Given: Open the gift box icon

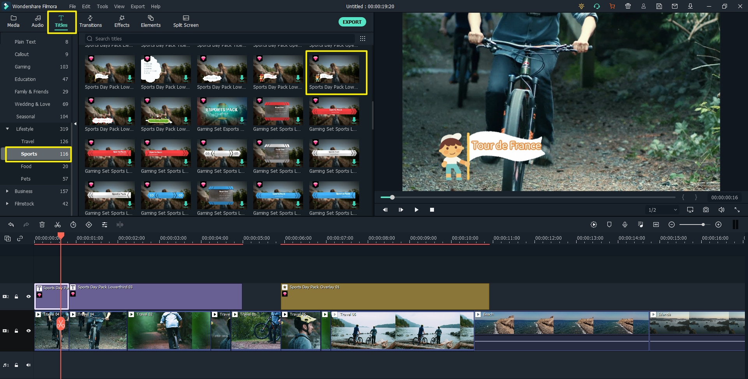Looking at the screenshot, I should [628, 6].
